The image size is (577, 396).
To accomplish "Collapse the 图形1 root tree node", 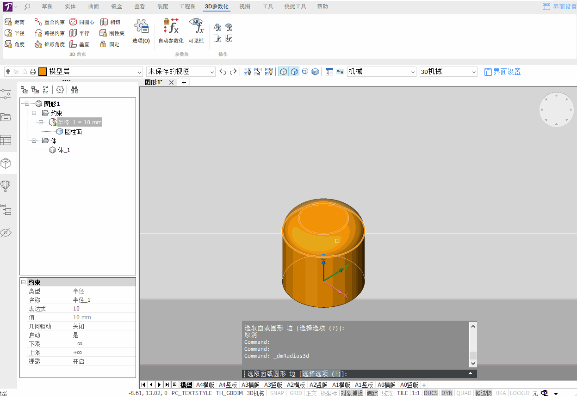I will point(27,104).
